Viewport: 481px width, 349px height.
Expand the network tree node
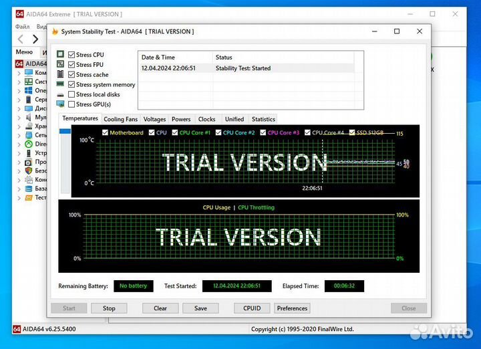(x=19, y=135)
